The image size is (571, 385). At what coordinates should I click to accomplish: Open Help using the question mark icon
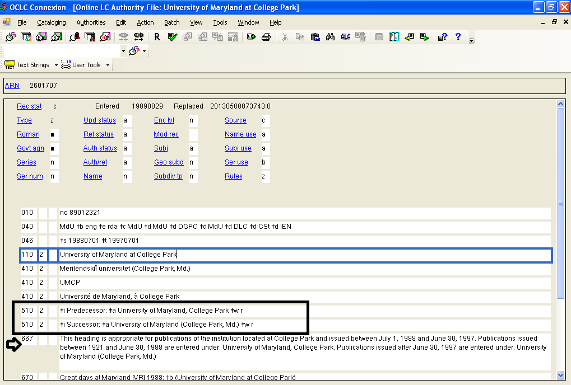click(x=458, y=37)
